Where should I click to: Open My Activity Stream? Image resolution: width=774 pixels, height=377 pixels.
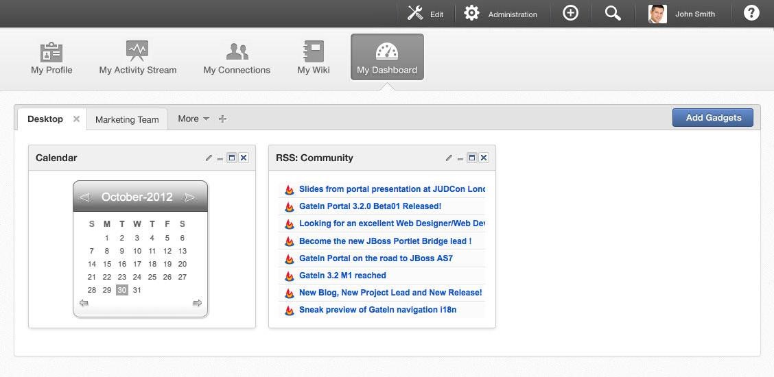137,58
